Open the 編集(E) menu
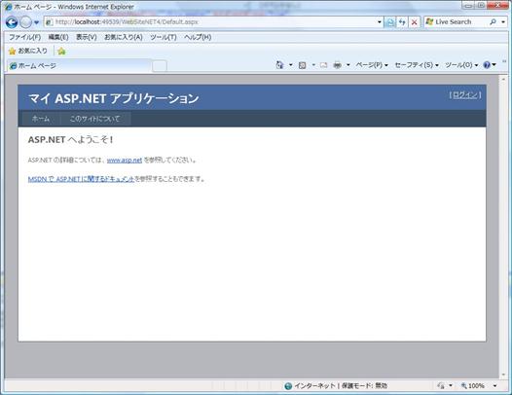The image size is (512, 395). [x=58, y=37]
